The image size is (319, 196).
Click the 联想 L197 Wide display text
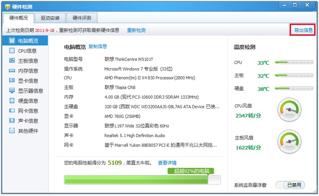click(137, 126)
